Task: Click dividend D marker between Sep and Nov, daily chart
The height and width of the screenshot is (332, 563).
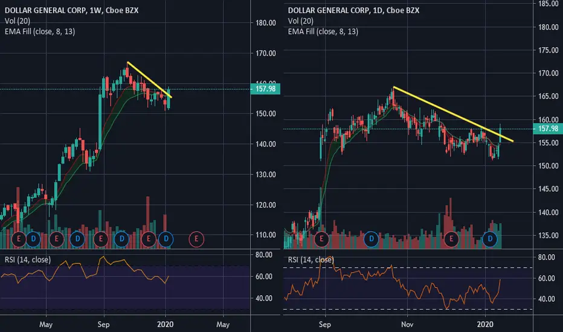Action: [x=372, y=239]
